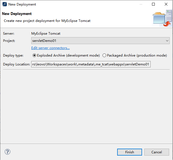This screenshot has height=160, width=173.
Task: Close the New Deployment dialog
Action: (166, 4)
